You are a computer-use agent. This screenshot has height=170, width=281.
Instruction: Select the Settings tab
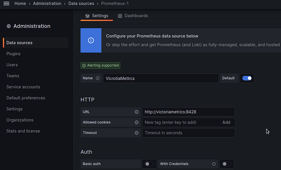pyautogui.click(x=97, y=16)
